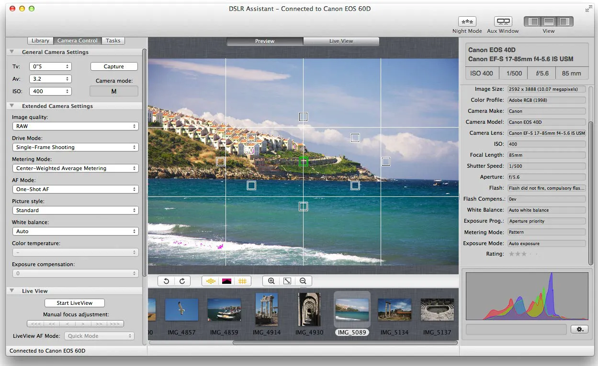Rotate image counterclockwise
The width and height of the screenshot is (598, 366).
[166, 281]
